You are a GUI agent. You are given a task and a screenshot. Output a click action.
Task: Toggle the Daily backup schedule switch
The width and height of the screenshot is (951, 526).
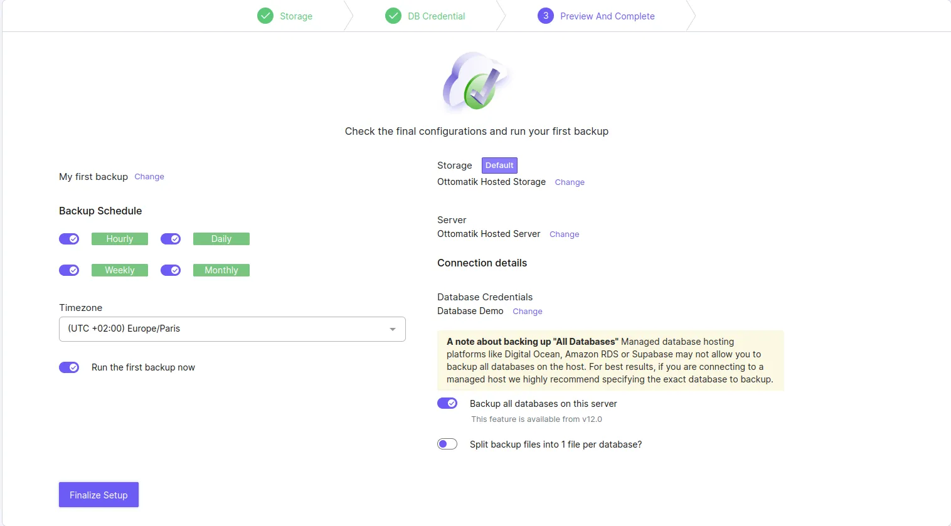(171, 239)
